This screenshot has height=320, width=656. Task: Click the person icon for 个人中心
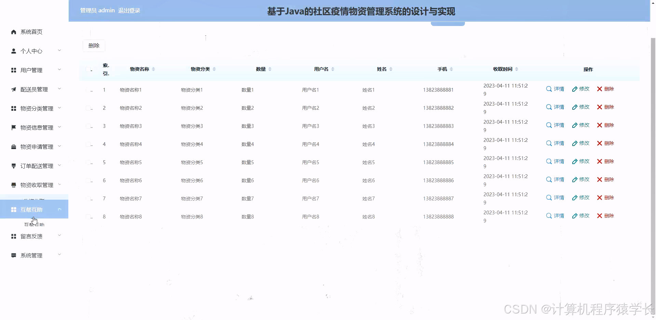pyautogui.click(x=13, y=51)
